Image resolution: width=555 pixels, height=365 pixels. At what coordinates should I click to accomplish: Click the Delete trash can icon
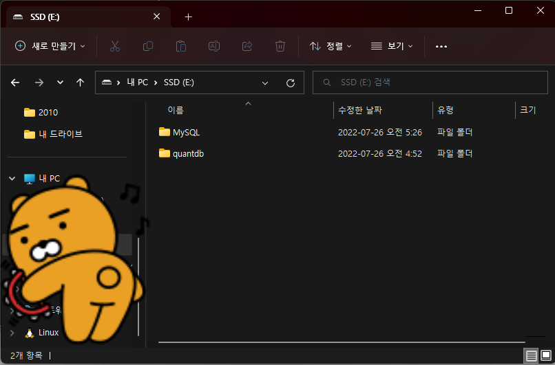280,46
